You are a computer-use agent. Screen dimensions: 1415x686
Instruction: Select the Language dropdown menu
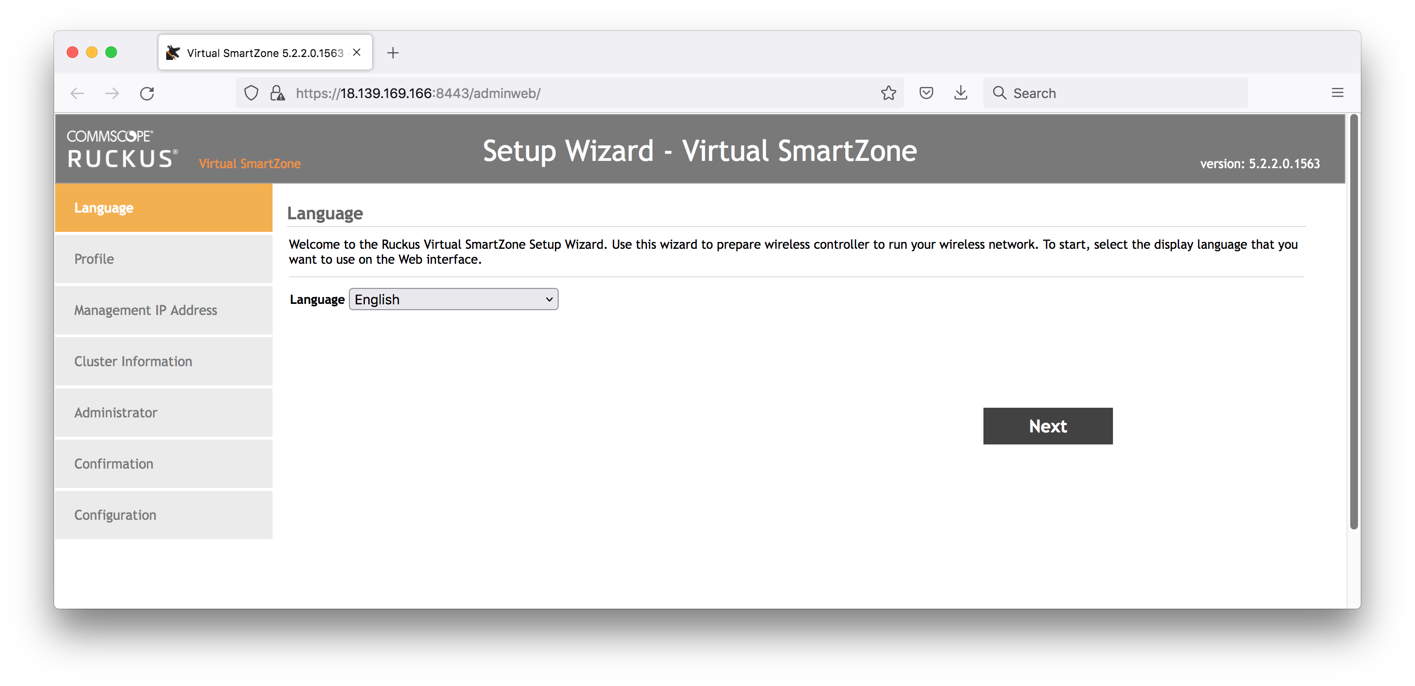(x=453, y=299)
